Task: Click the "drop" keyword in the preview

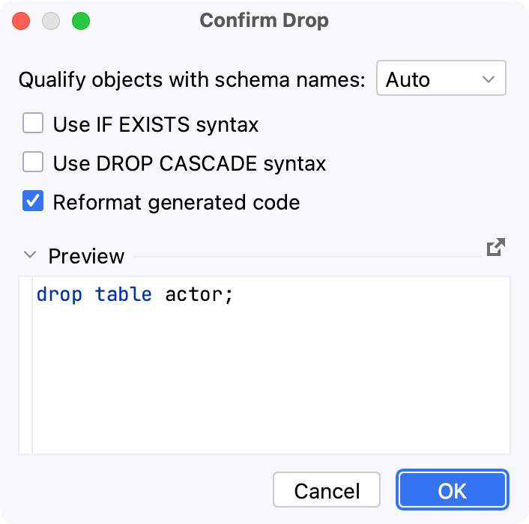Action: pyautogui.click(x=59, y=295)
